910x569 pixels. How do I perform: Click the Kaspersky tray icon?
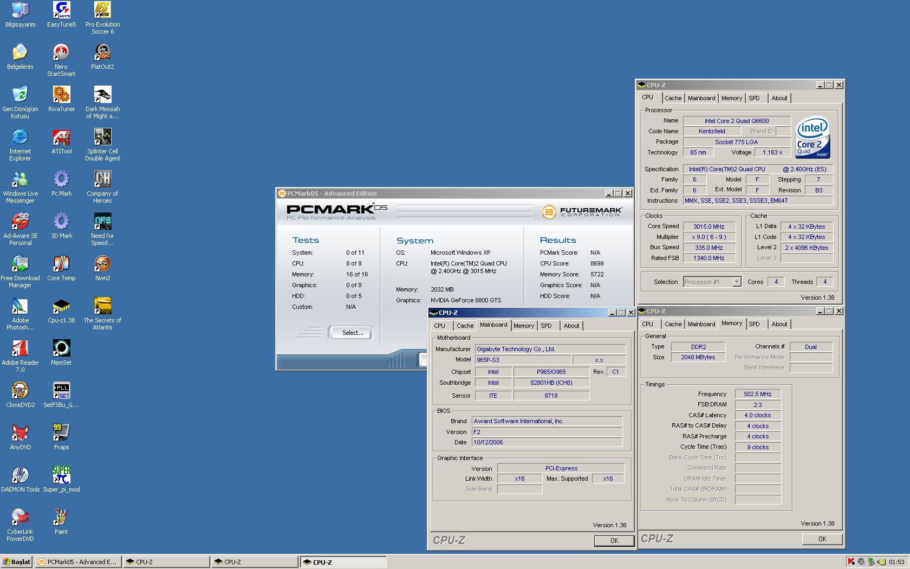pos(851,562)
